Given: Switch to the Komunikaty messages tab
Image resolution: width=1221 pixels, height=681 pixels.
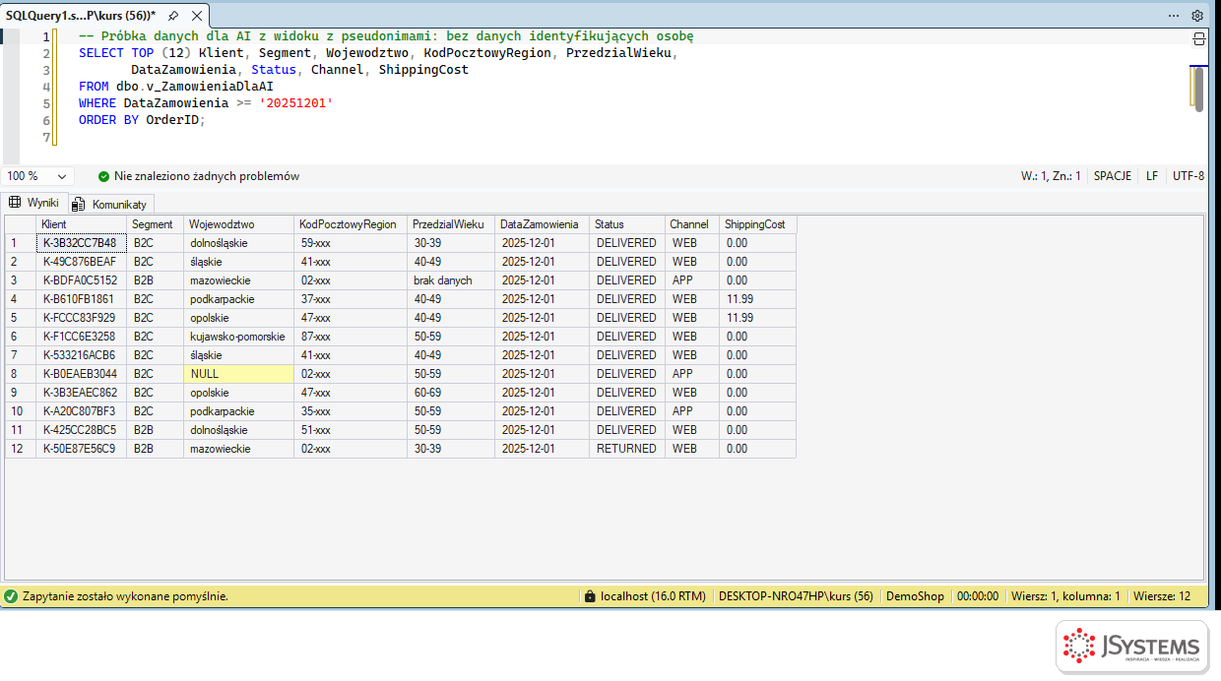Looking at the screenshot, I should click(x=111, y=204).
